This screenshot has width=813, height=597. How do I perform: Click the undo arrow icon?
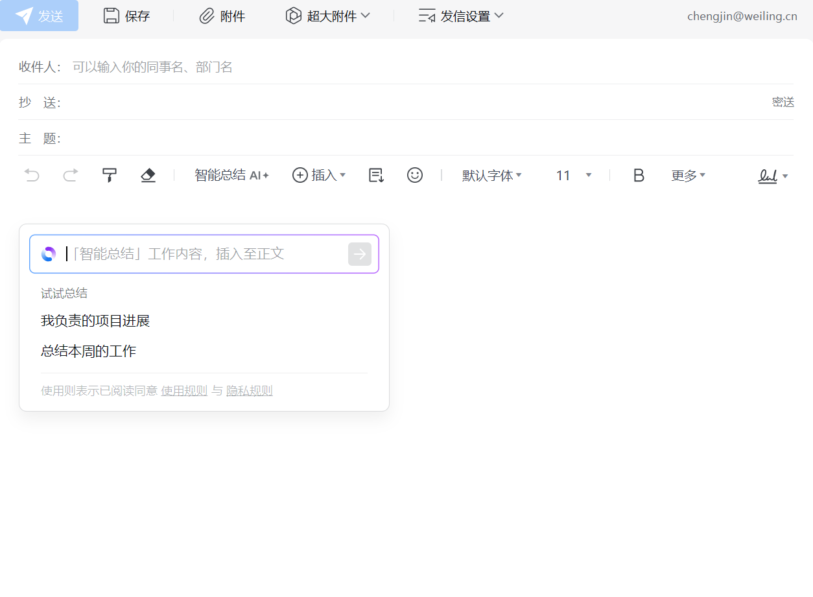click(x=32, y=175)
